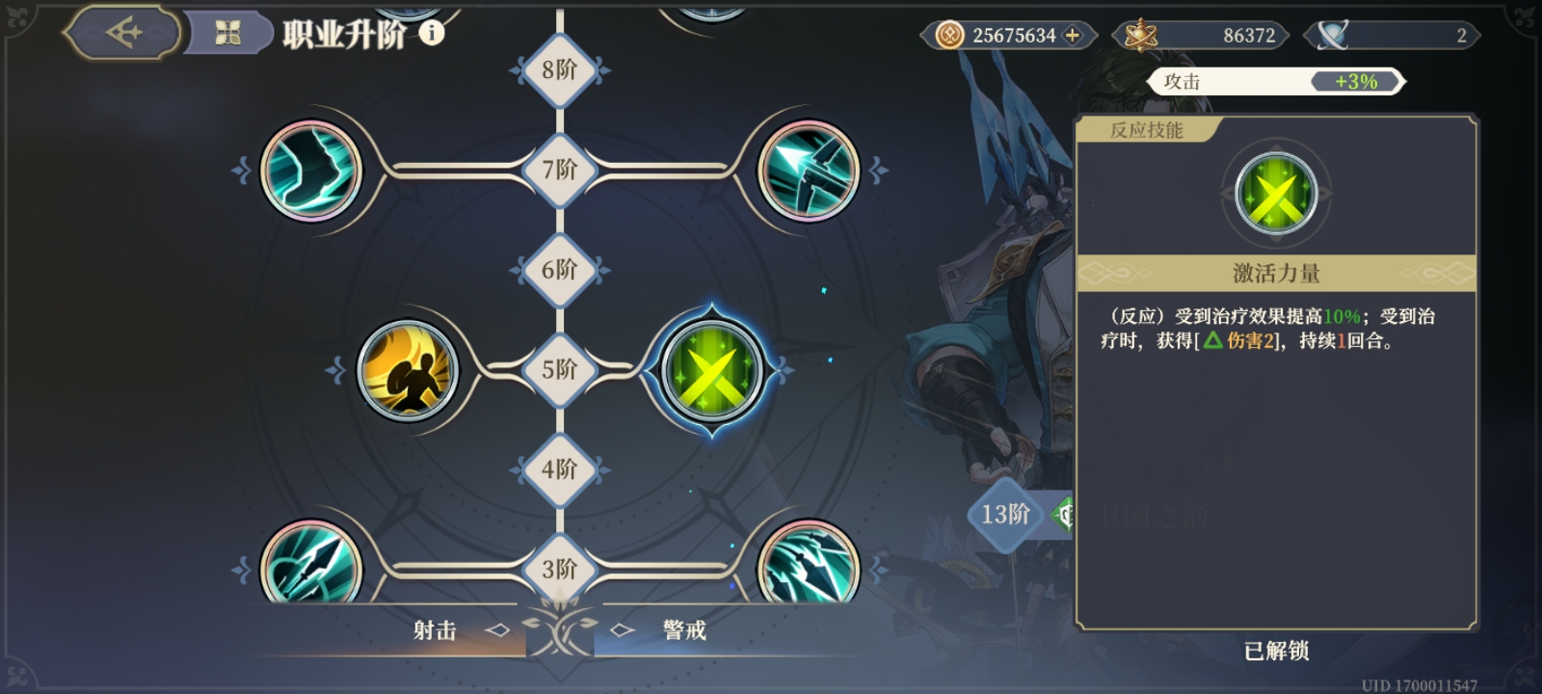
Task: Open the 13阶 rank badge
Action: coord(1006,515)
